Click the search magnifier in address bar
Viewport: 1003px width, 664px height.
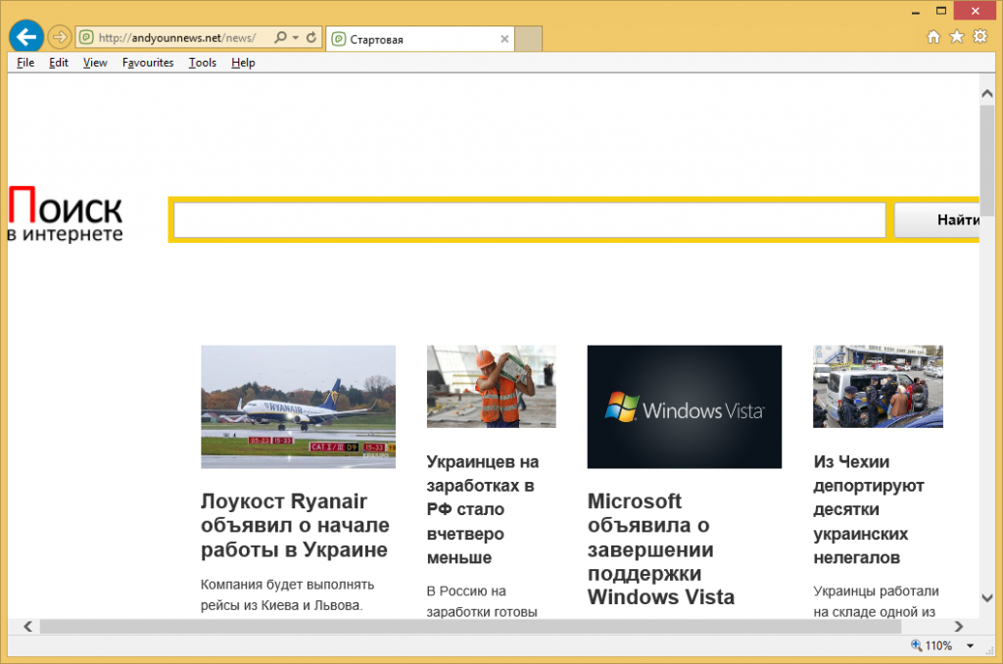point(280,38)
